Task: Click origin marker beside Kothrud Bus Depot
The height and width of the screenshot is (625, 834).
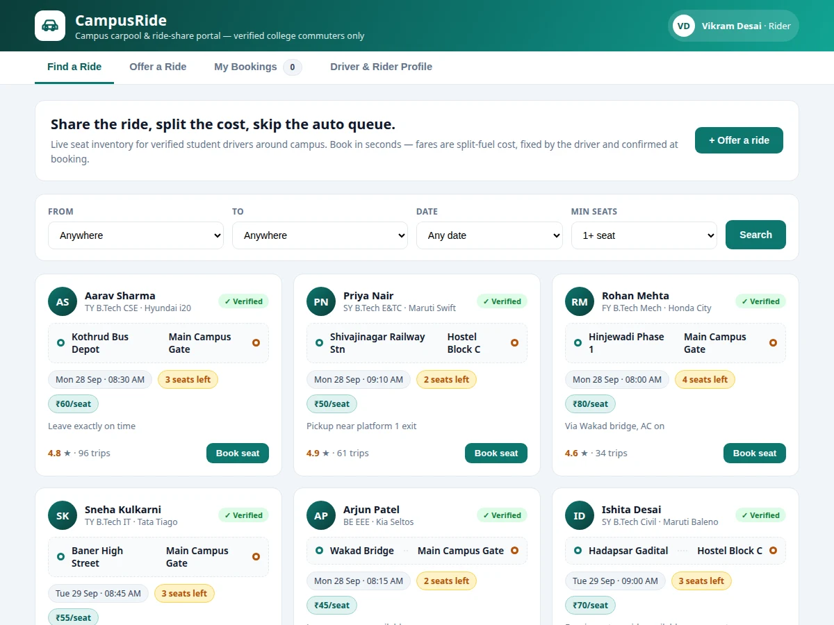Action: point(60,343)
